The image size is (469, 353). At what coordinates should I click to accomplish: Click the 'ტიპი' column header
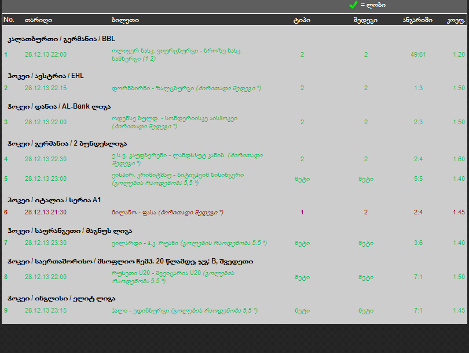302,20
